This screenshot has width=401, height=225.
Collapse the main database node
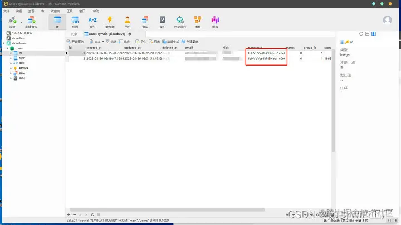pyautogui.click(x=7, y=48)
